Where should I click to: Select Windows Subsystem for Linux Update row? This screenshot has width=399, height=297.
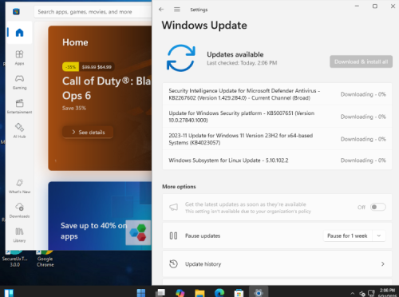tap(277, 160)
